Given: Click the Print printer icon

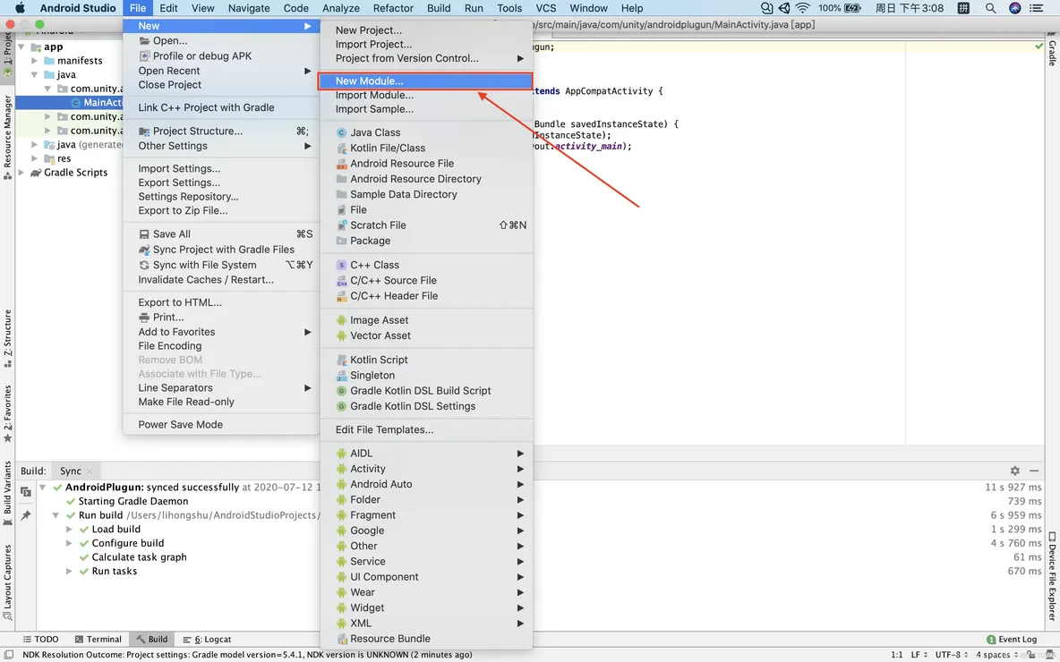Looking at the screenshot, I should click(x=144, y=318).
